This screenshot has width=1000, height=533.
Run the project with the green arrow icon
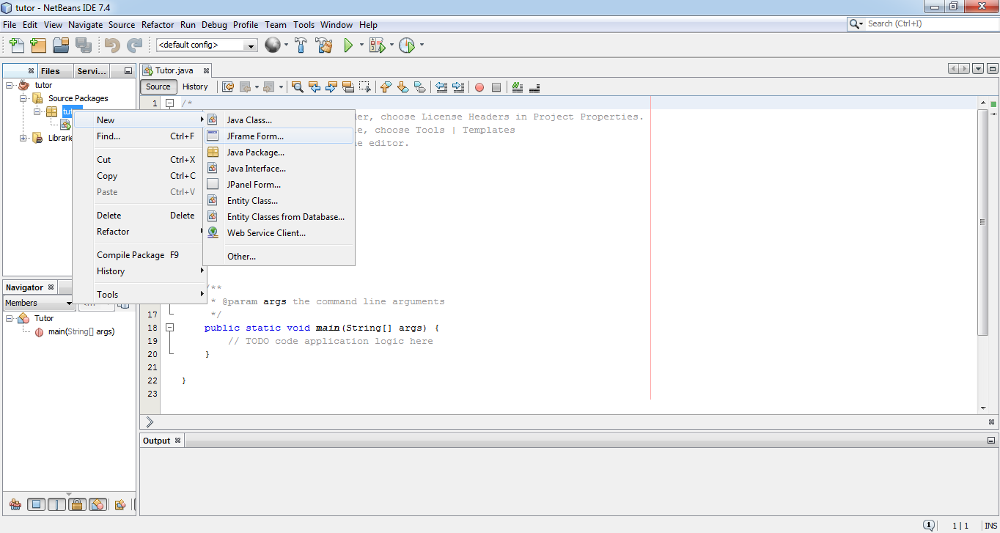[347, 45]
